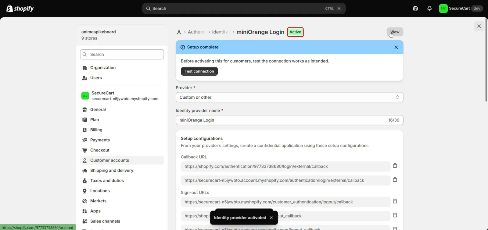Viewport: 488px width, 230px height.
Task: Open the notifications bell
Action: [x=429, y=9]
